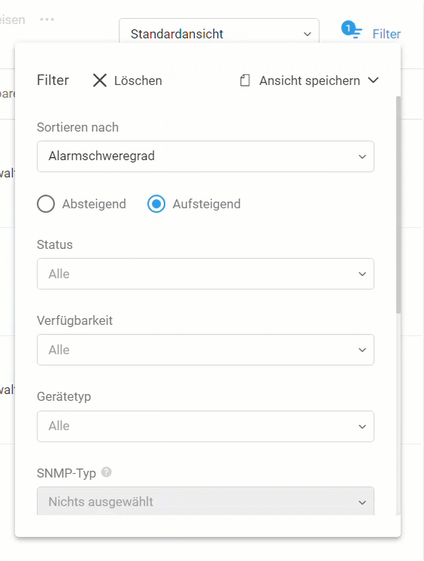The width and height of the screenshot is (424, 561).
Task: Select the Aufsteigend radio button
Action: tap(156, 204)
